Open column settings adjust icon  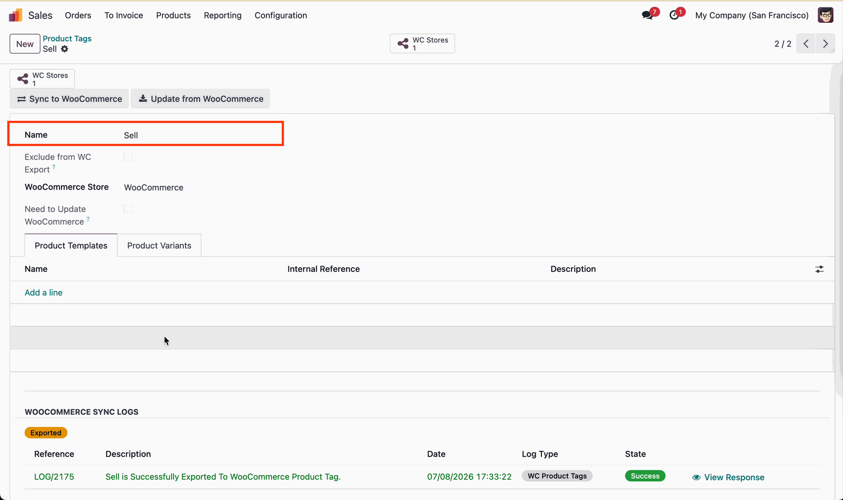(x=819, y=269)
